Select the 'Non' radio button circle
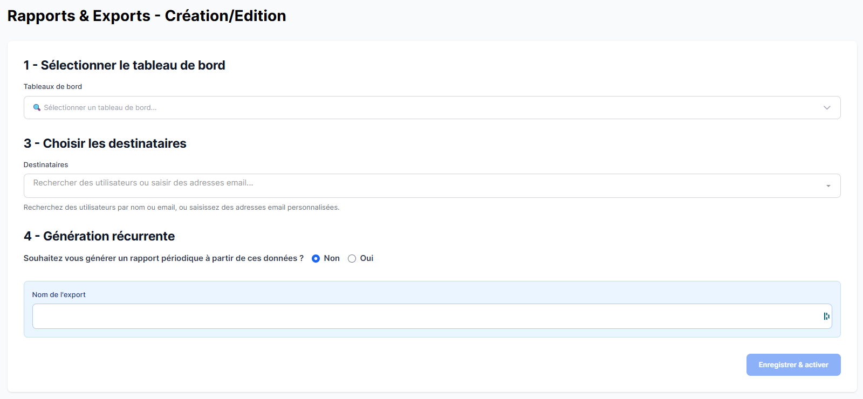The image size is (863, 399). [316, 259]
